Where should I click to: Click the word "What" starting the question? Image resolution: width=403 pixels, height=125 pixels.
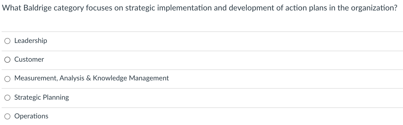[x=10, y=8]
